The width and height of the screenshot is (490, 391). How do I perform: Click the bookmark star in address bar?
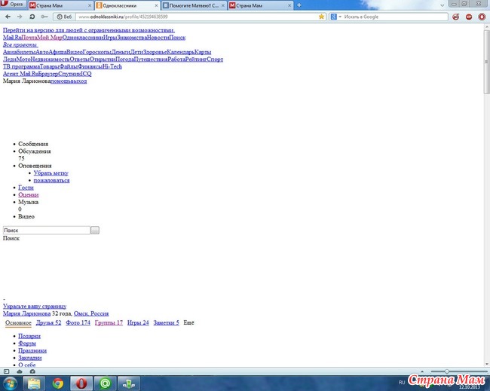322,16
